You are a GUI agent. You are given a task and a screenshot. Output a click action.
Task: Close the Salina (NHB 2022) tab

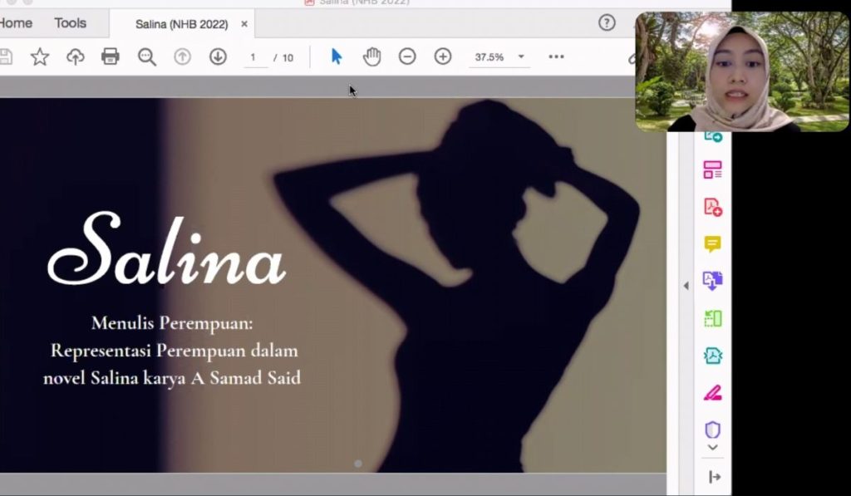click(x=244, y=24)
